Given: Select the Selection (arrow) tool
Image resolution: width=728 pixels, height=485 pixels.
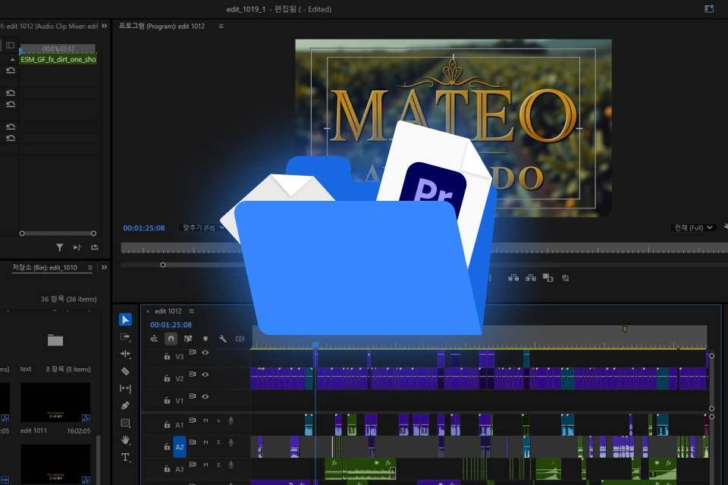Looking at the screenshot, I should click(125, 319).
